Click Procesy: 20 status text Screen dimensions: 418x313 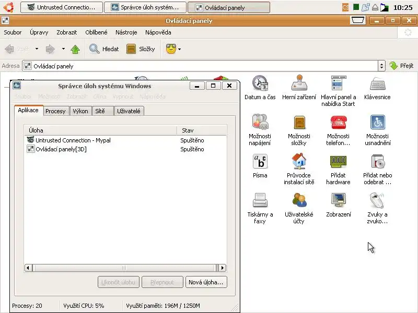pyautogui.click(x=27, y=306)
